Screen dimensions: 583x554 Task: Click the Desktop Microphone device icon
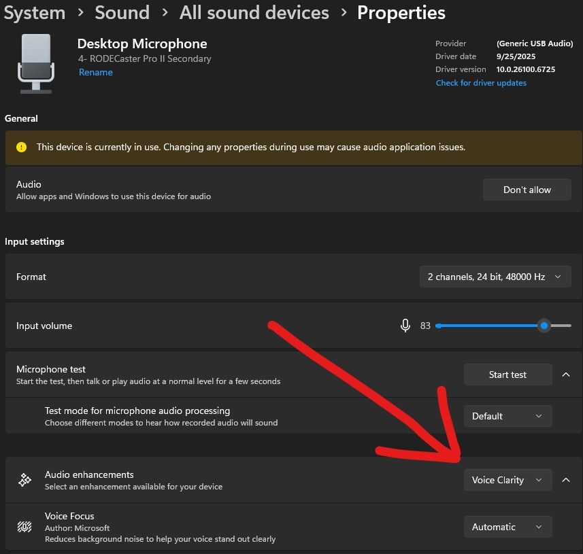[x=35, y=63]
